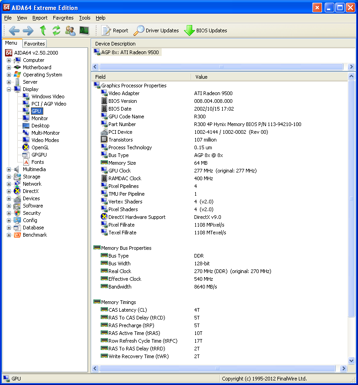The width and height of the screenshot is (358, 385).
Task: Click the green monitor graph toolbar icon
Action: (84, 30)
